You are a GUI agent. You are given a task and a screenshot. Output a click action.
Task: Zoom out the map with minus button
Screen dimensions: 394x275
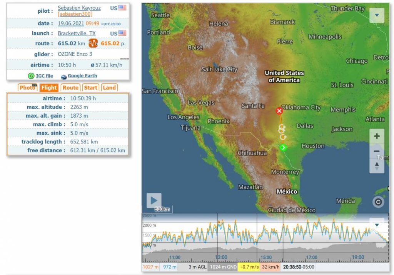(377, 151)
